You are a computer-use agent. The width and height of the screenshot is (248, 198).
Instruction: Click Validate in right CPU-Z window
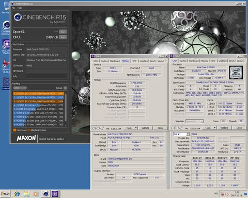[224, 128]
